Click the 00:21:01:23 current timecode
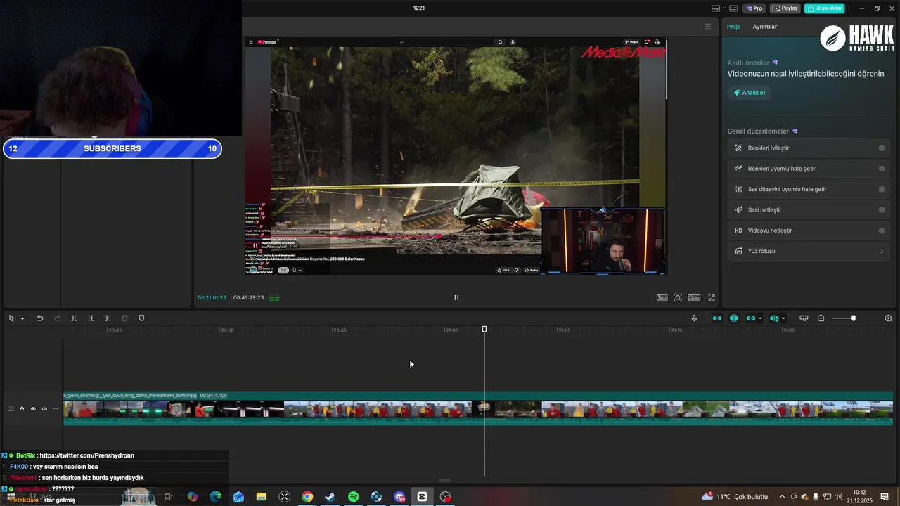900x506 pixels. (x=212, y=297)
